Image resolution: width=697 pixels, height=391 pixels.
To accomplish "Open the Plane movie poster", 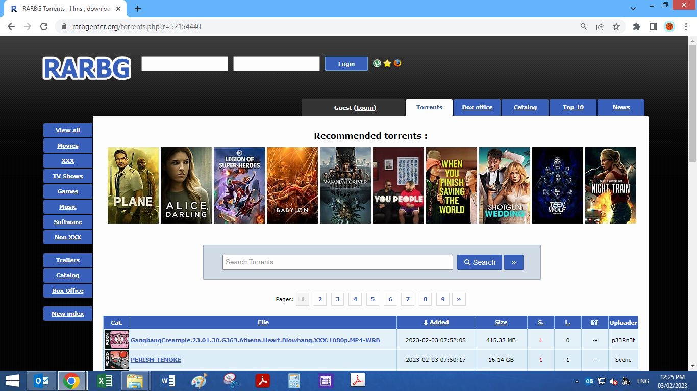I will pyautogui.click(x=133, y=185).
